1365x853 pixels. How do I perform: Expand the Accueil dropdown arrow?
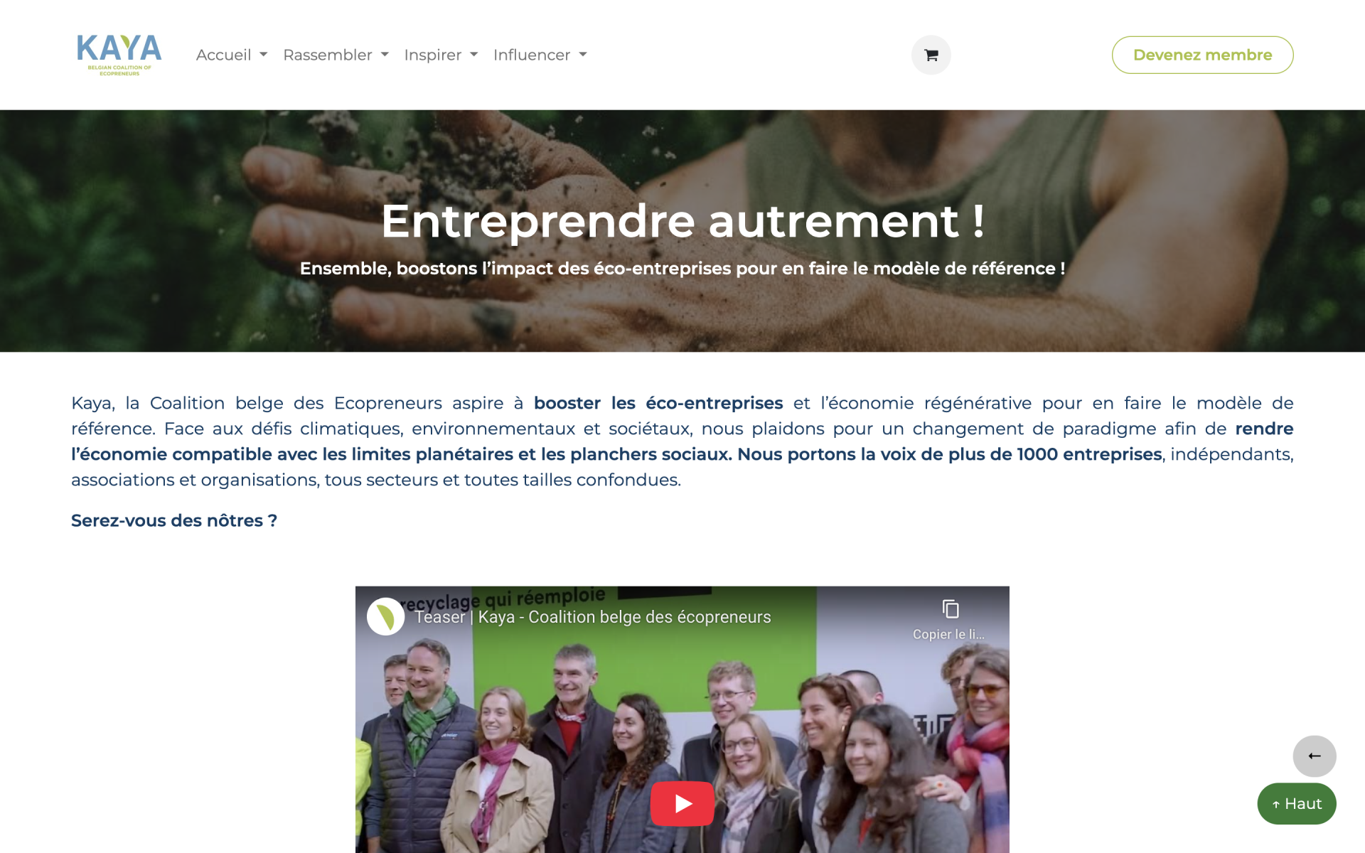coord(263,55)
